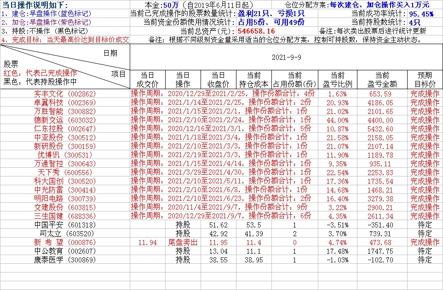Select the 当前占用份额(份) column header
The width and height of the screenshot is (443, 290).
[x=295, y=80]
